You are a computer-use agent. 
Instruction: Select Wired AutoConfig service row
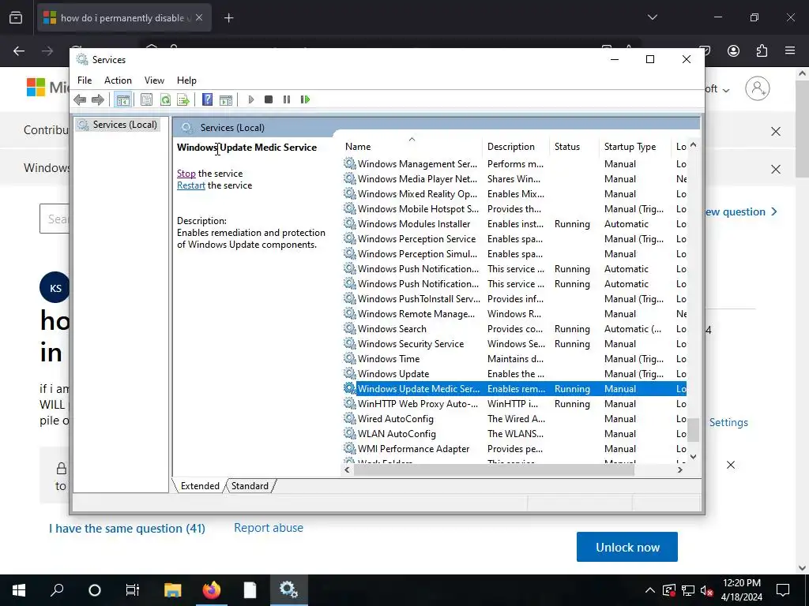coord(514,418)
